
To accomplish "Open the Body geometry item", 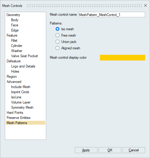I will pos(15,20).
